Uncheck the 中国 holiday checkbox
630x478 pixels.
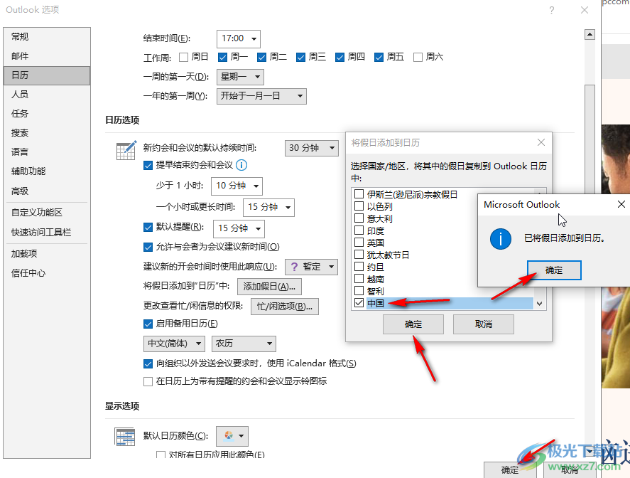pyautogui.click(x=359, y=302)
